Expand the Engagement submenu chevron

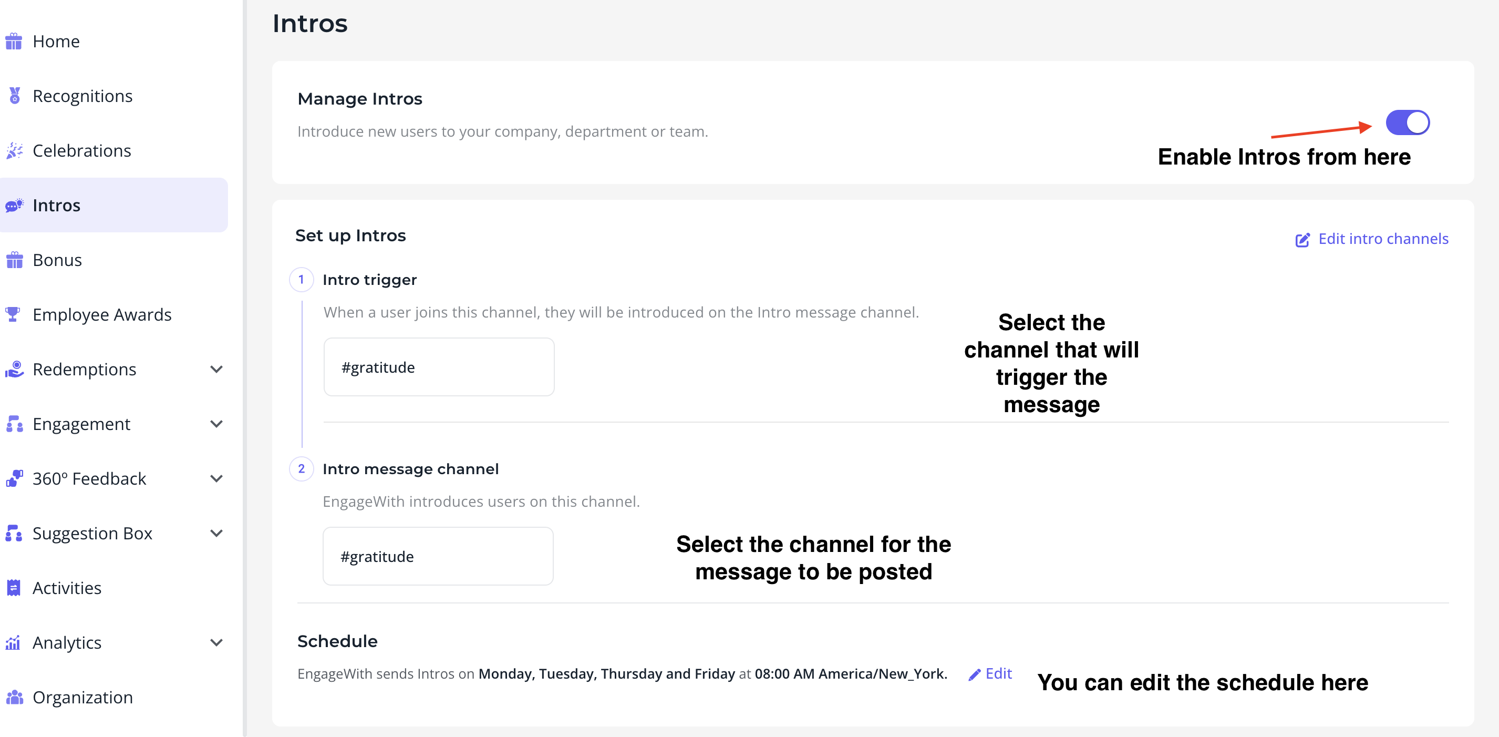tap(216, 424)
